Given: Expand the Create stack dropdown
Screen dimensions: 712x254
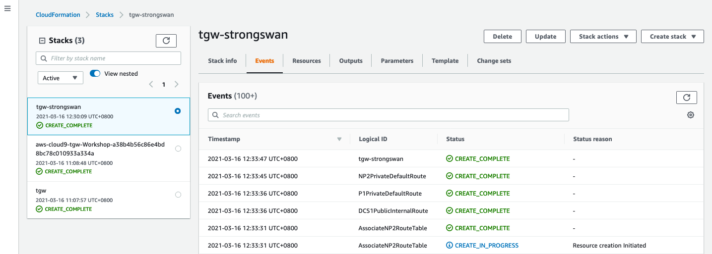Looking at the screenshot, I should tap(672, 37).
